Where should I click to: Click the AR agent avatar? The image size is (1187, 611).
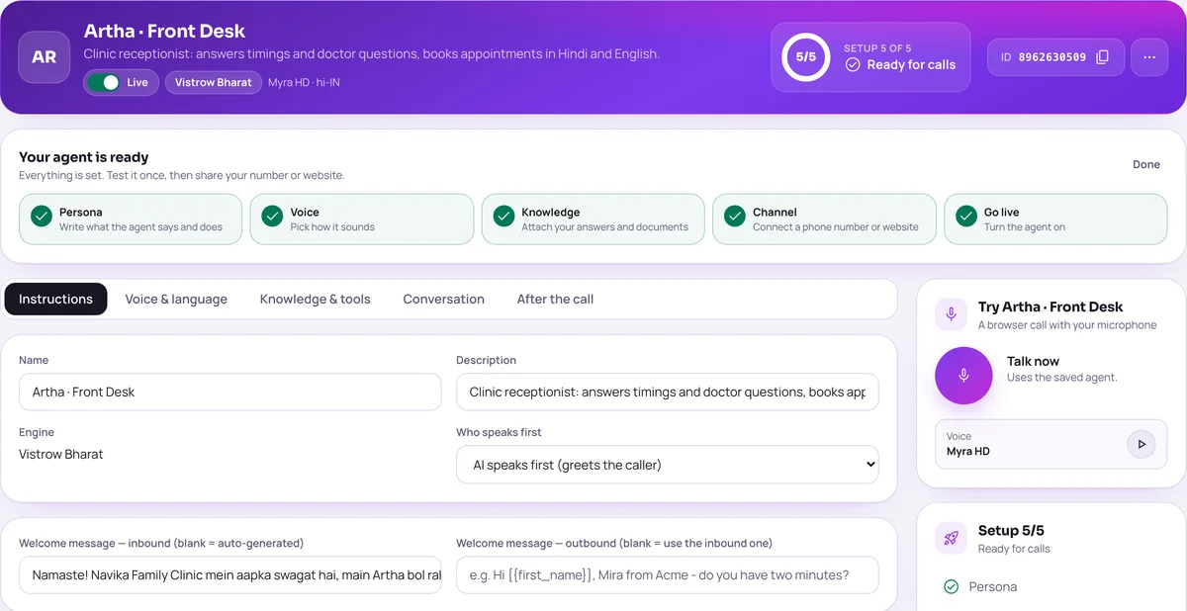pos(45,57)
